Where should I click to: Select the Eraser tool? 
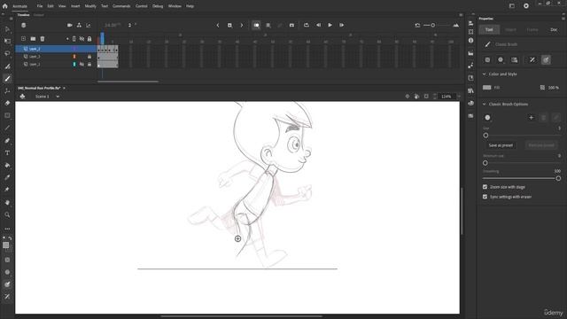[7, 103]
